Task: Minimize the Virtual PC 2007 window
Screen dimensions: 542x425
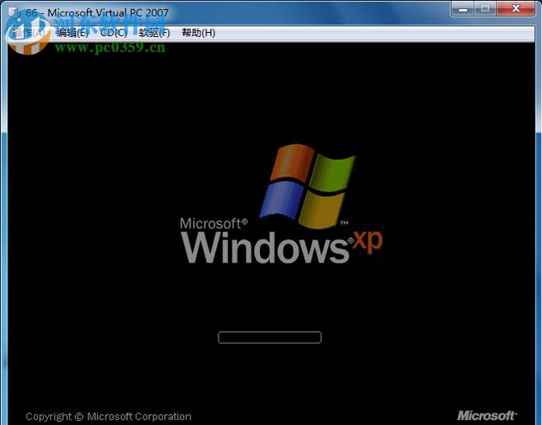Action: (x=463, y=8)
